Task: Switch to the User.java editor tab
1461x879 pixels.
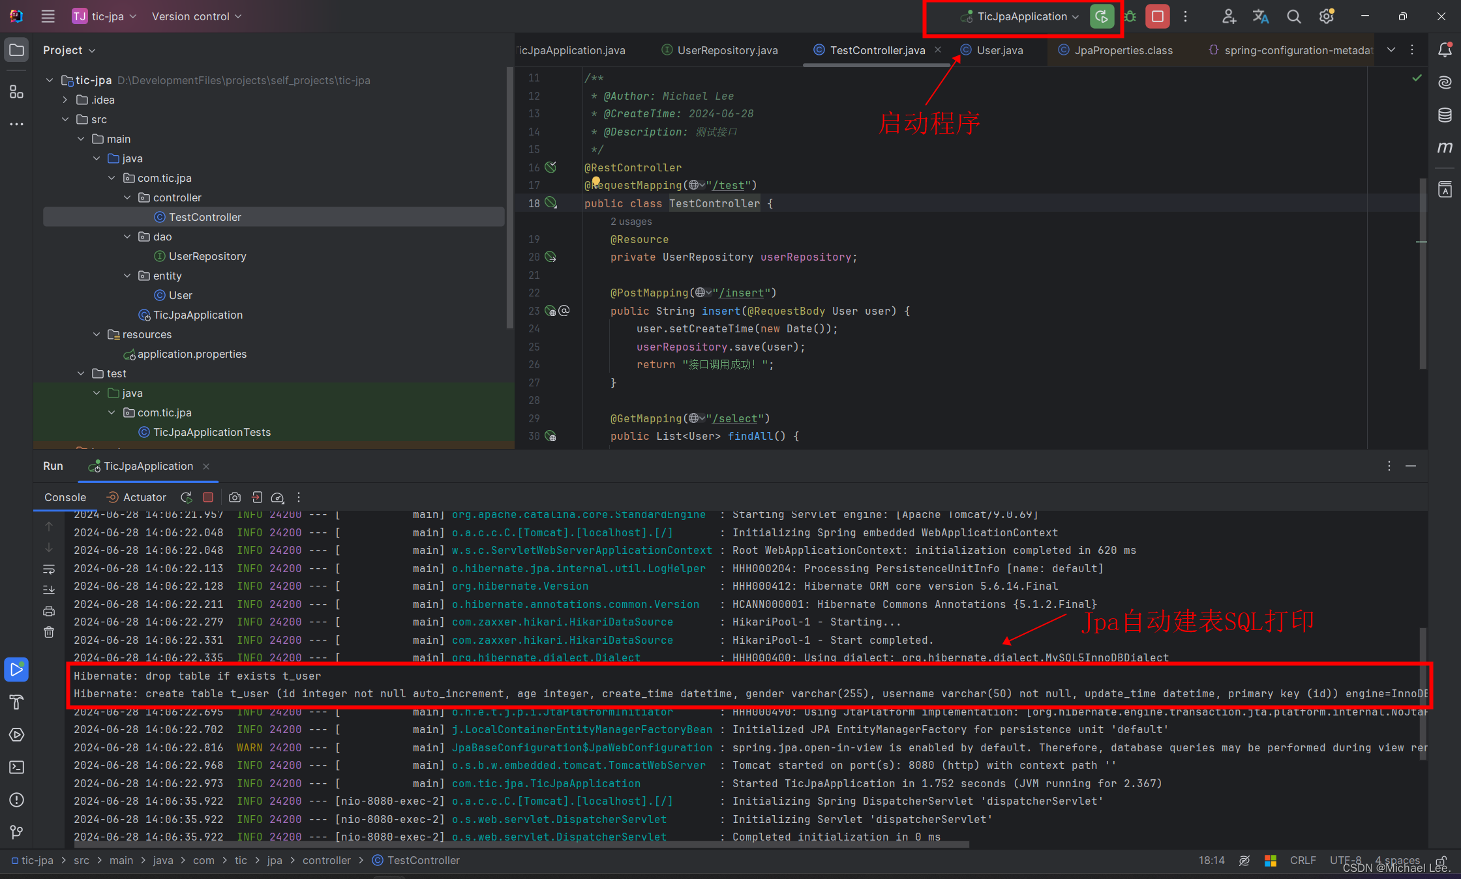Action: pos(999,50)
